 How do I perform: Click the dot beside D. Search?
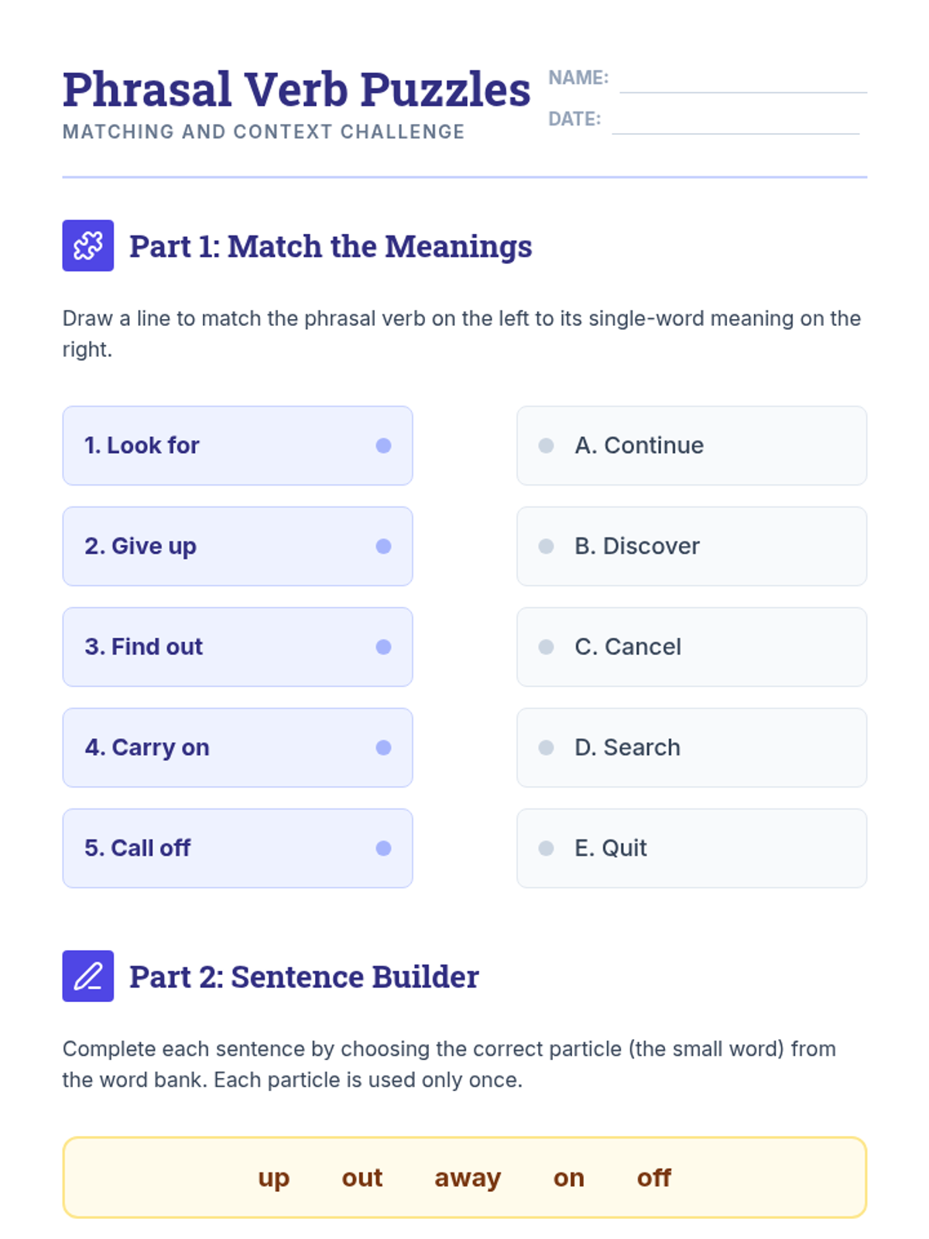[546, 747]
